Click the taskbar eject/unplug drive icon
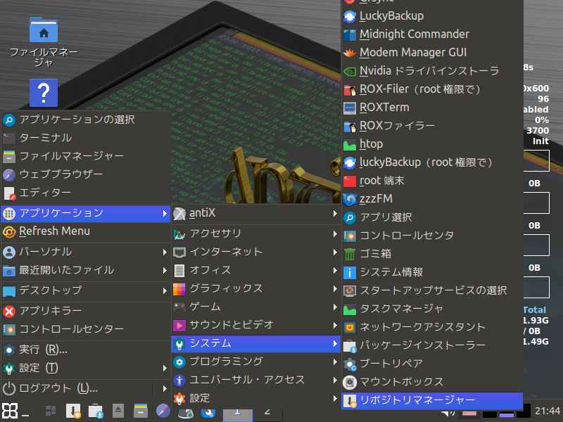The image size is (563, 422). [x=118, y=411]
